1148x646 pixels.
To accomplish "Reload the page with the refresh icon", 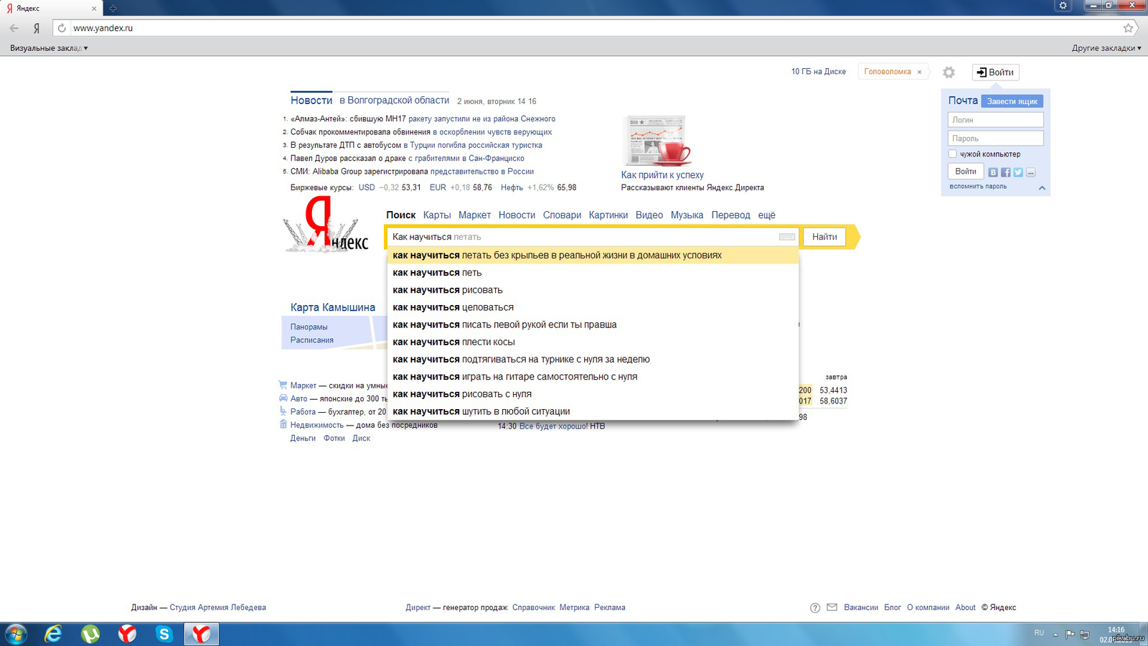I will click(62, 28).
